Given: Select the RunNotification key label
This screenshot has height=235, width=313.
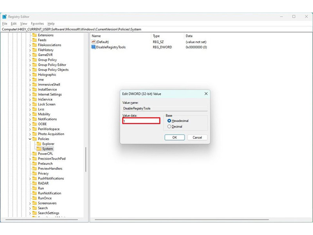Looking at the screenshot, I should coord(50,193).
